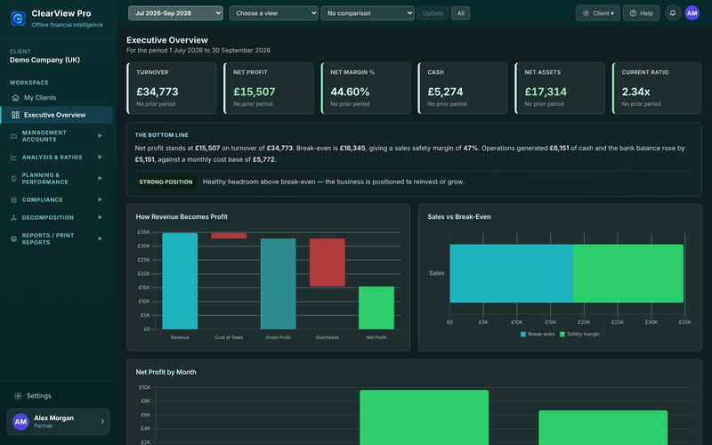Click the Safety margin legend swatch

(562, 335)
